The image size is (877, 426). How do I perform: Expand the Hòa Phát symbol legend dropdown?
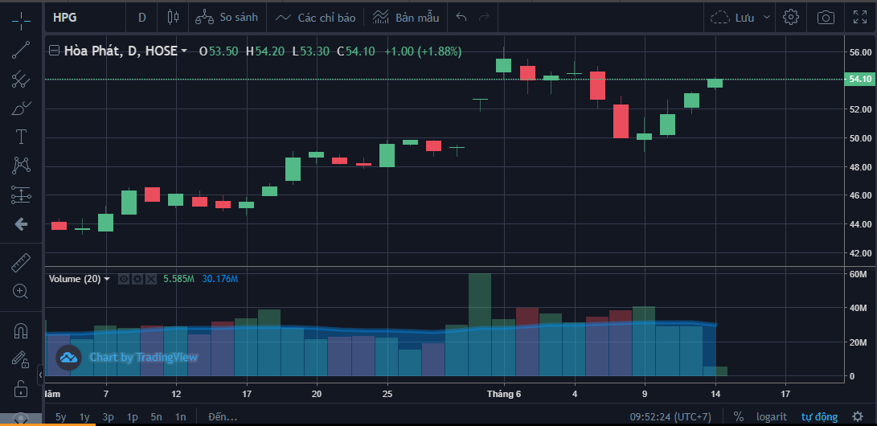[184, 51]
